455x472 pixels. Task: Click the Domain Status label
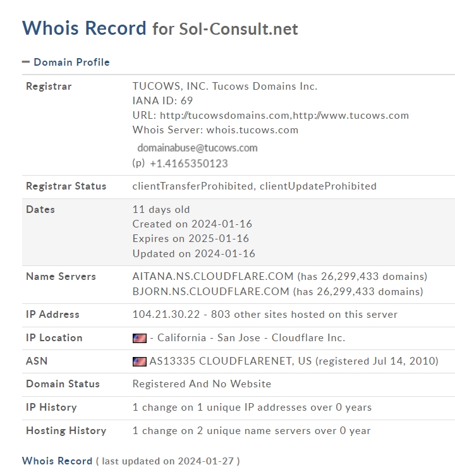click(63, 384)
